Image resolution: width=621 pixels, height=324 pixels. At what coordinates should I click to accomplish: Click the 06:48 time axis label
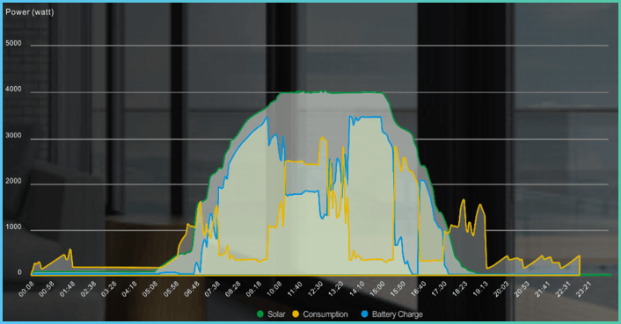pos(192,289)
